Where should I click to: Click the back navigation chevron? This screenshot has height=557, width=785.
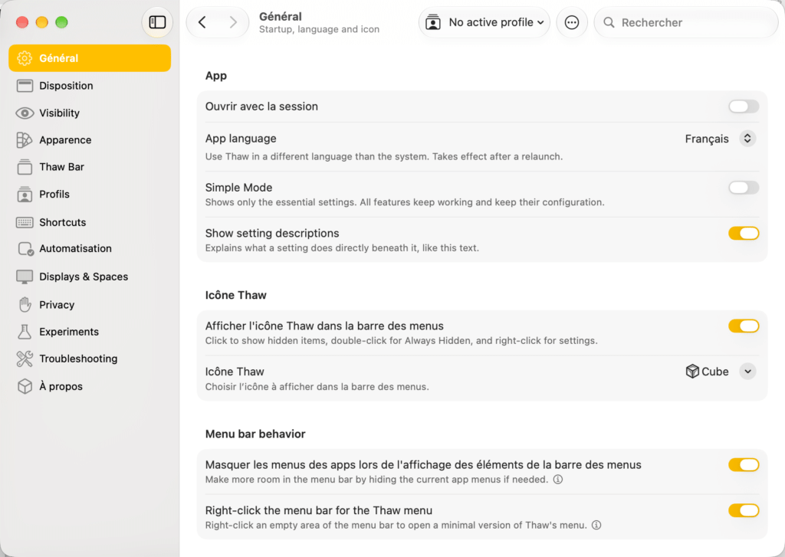(202, 22)
